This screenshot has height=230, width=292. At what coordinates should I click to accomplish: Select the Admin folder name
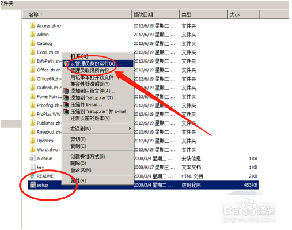(43, 35)
